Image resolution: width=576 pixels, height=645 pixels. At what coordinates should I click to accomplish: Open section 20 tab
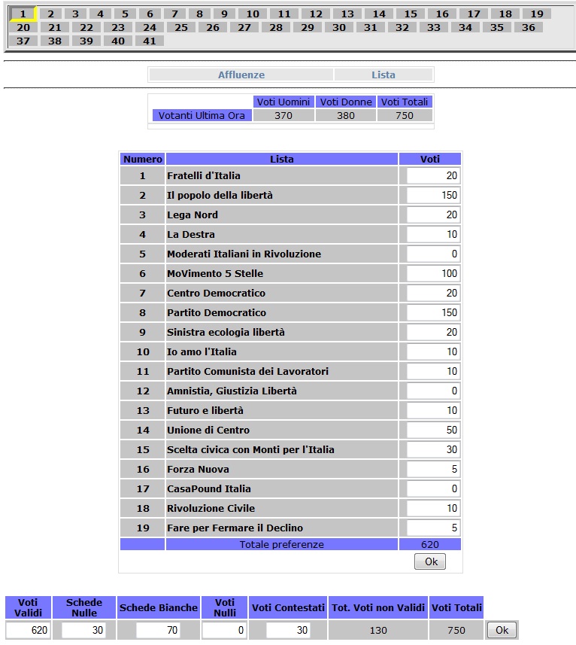23,28
